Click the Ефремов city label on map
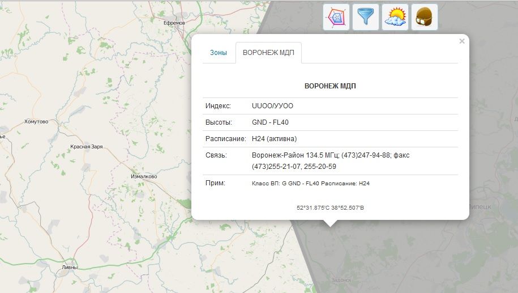The image size is (518, 293). point(174,23)
